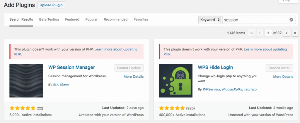Open the Featured plugins tab
The image size is (300, 123).
point(72,19)
